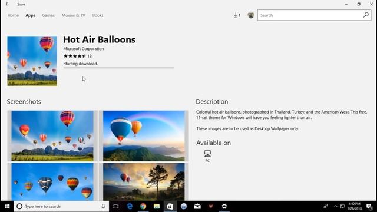Restore down the Store window
Screen dimensions: 377x212
pyautogui.click(x=359, y=4)
